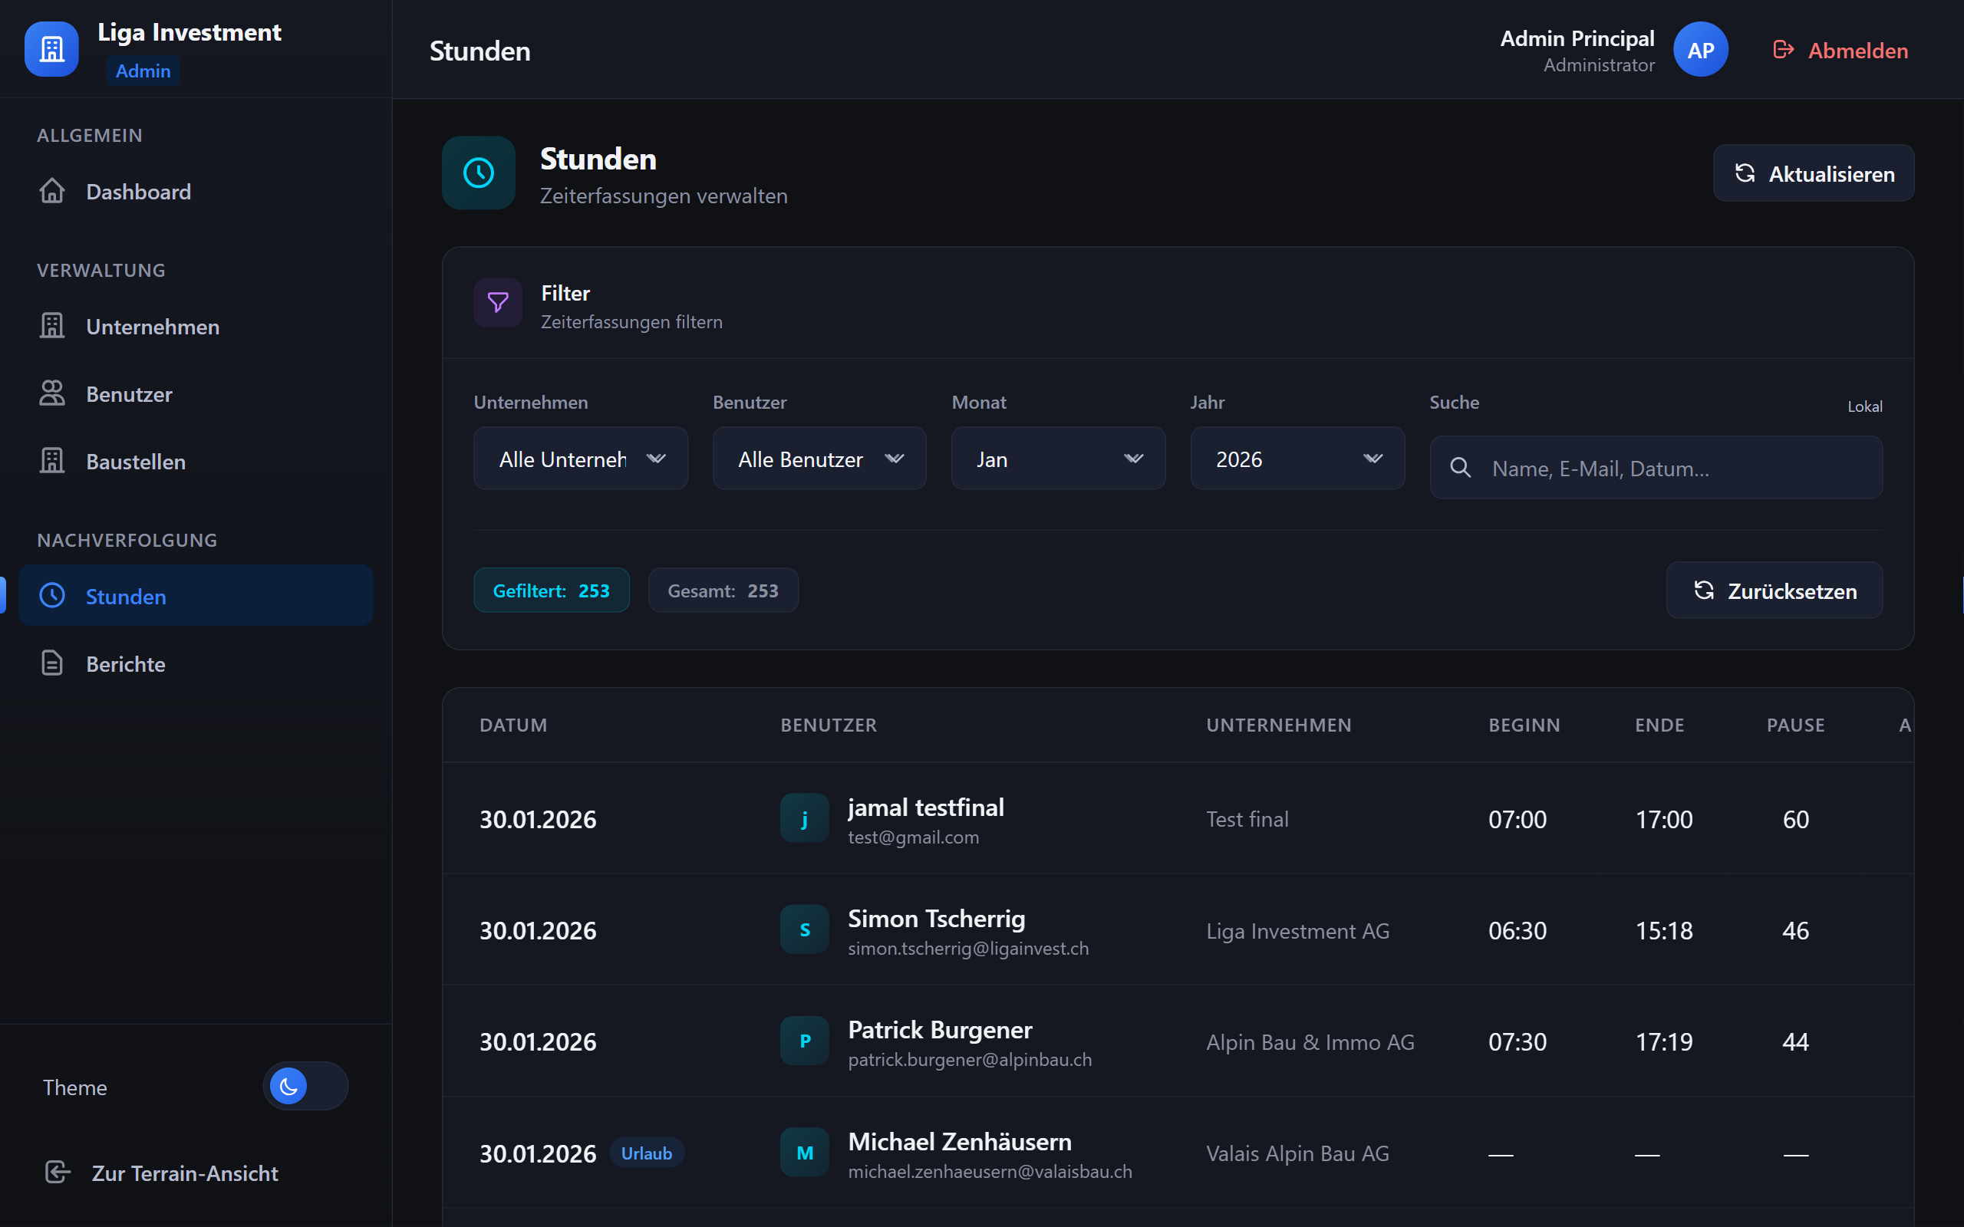Click the purple Filter funnel icon
Image resolution: width=1964 pixels, height=1227 pixels.
tap(497, 303)
